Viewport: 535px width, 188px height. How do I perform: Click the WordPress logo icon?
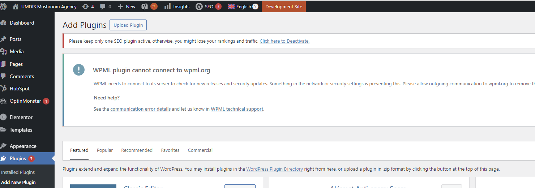pyautogui.click(x=3, y=7)
